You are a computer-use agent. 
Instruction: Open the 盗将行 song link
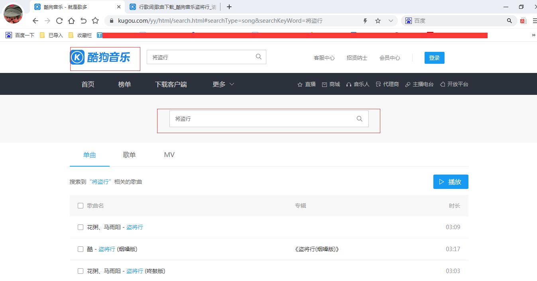[x=134, y=227]
